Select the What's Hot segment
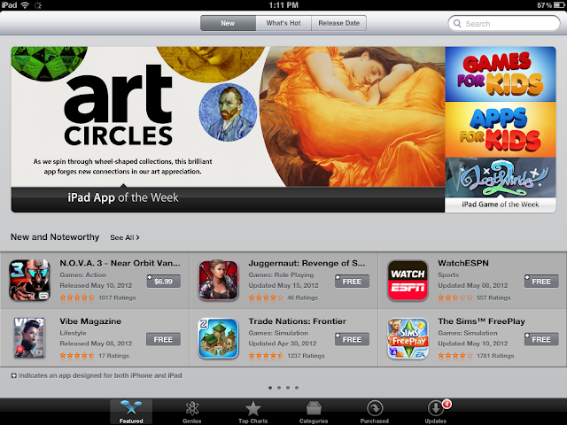Viewport: 567px width, 425px height. pos(283,23)
